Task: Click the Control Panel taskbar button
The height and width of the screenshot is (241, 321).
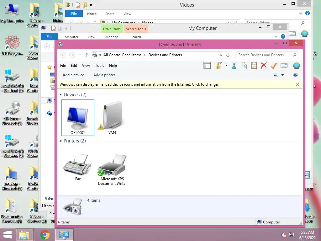Action: coord(64,235)
